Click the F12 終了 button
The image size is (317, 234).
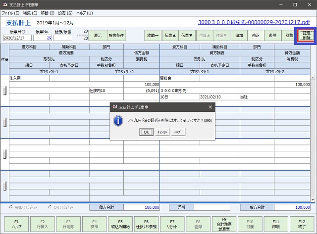pos(302,224)
